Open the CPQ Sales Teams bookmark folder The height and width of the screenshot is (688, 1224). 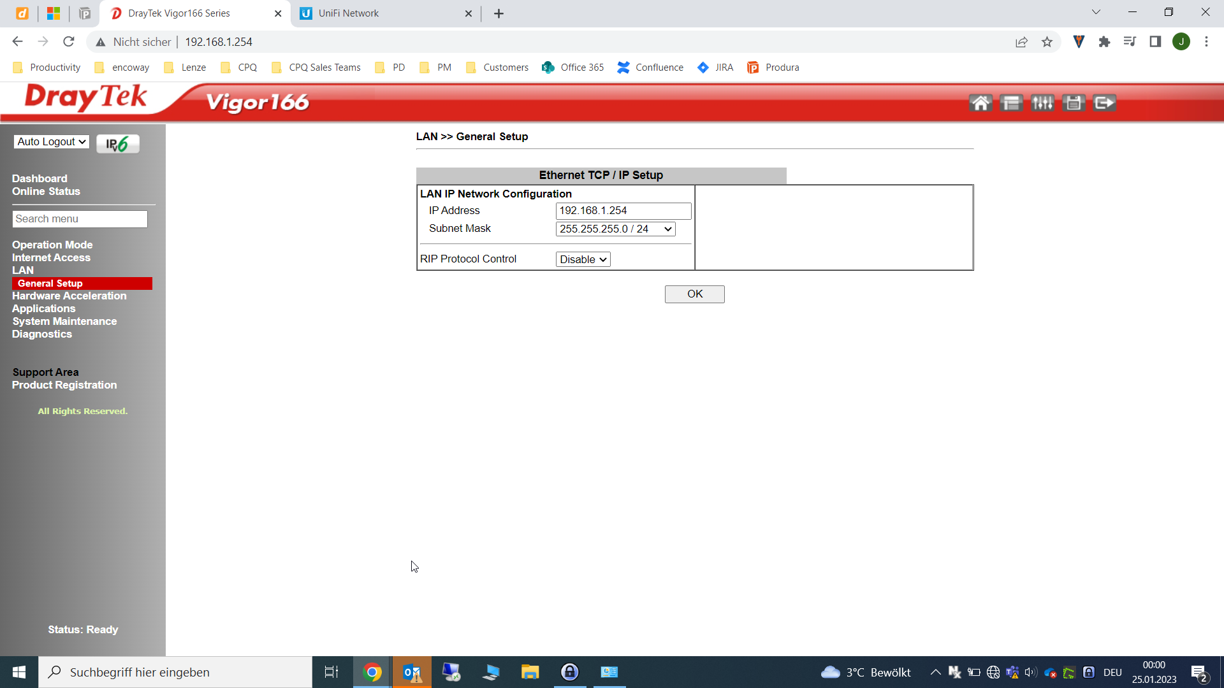tap(316, 68)
